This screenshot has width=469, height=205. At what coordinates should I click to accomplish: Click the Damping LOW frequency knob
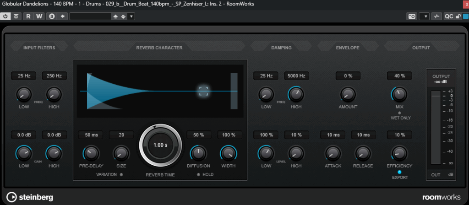pyautogui.click(x=266, y=95)
